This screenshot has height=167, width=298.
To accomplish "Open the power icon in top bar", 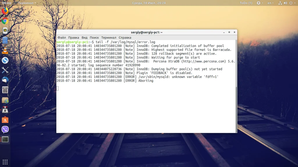I will [291, 3].
